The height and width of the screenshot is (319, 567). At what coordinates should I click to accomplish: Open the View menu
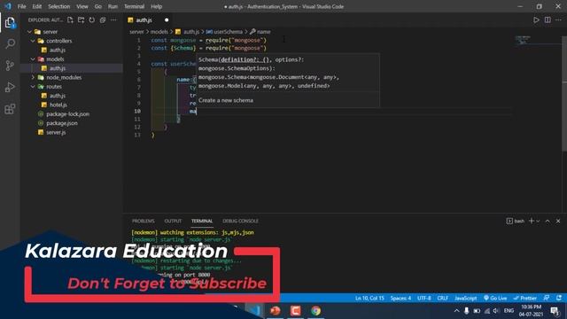(x=82, y=6)
